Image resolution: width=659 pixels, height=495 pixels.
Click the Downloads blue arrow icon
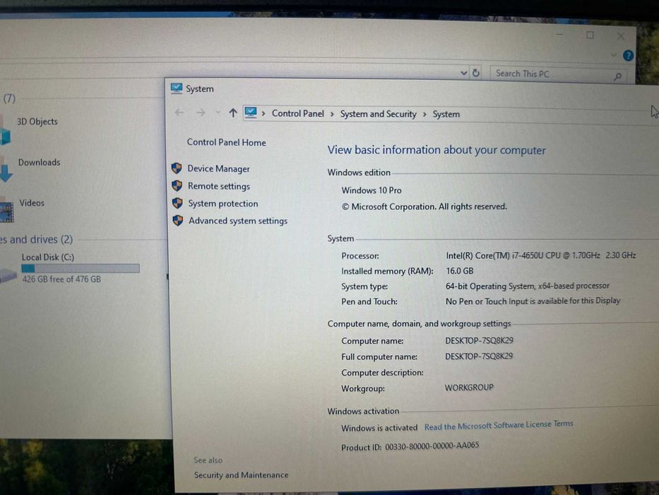[x=6, y=173]
